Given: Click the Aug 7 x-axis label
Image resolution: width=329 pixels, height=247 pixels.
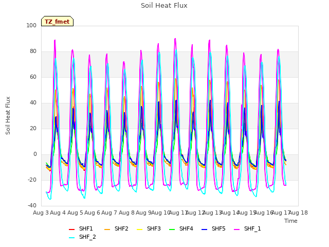Looking at the screenshot, I should [109, 213].
